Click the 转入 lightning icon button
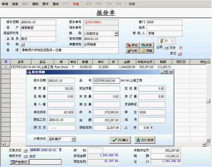This screenshot has height=167, width=212. click(x=167, y=41)
